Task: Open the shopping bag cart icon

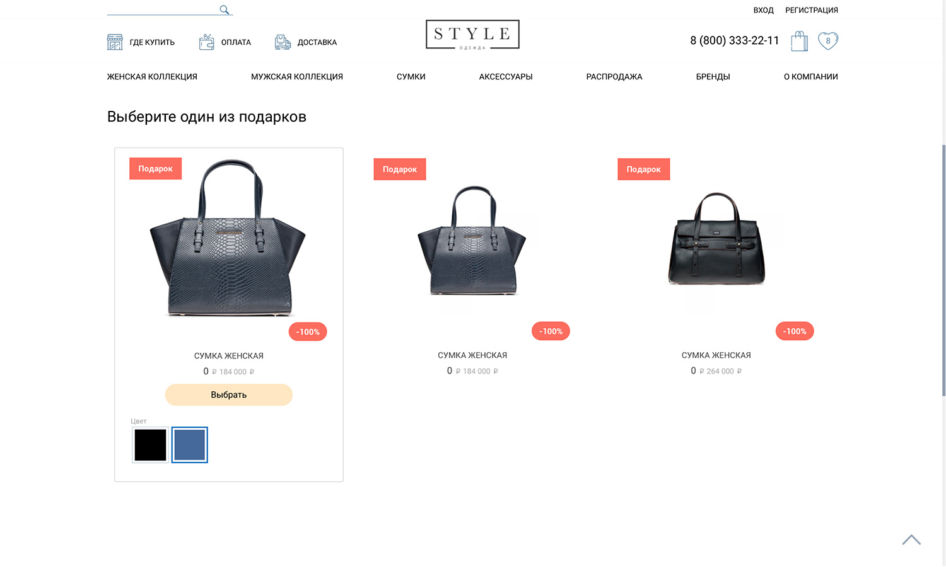Action: coord(799,41)
